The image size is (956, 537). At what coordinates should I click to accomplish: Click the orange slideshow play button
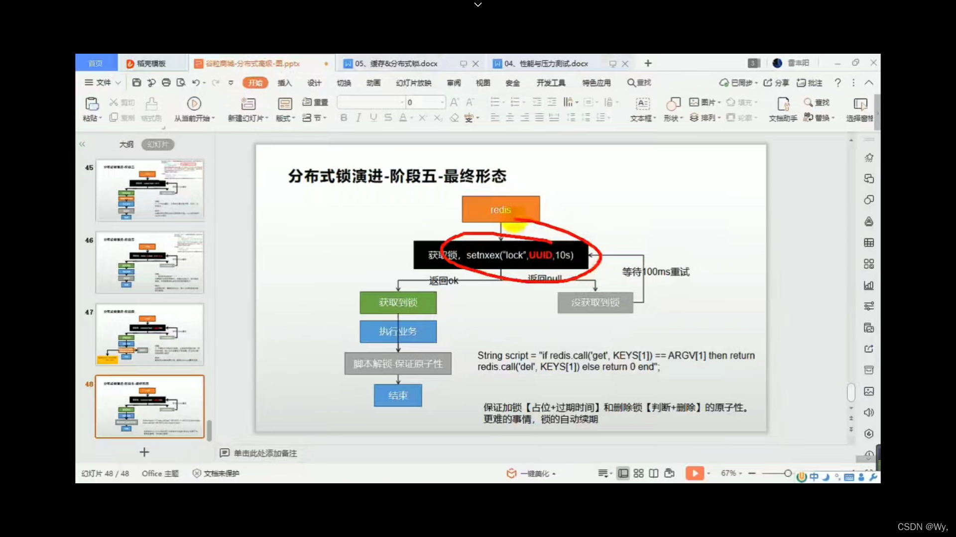[695, 473]
